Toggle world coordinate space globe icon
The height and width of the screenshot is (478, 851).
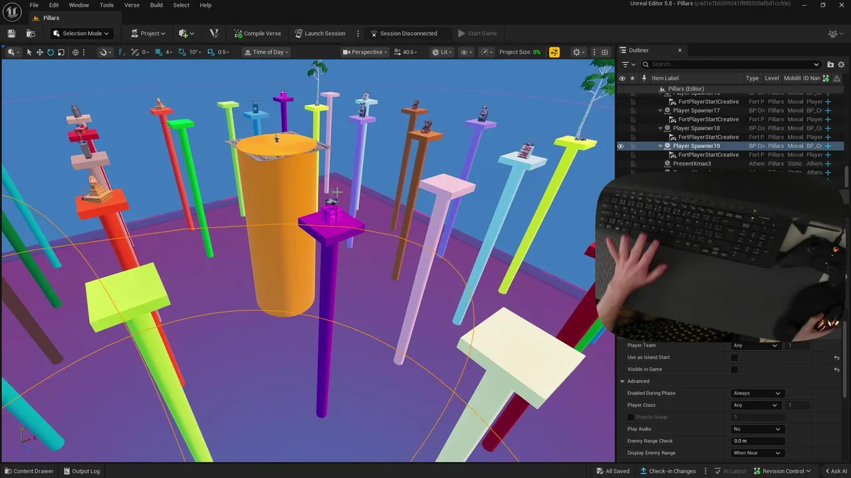pos(75,52)
